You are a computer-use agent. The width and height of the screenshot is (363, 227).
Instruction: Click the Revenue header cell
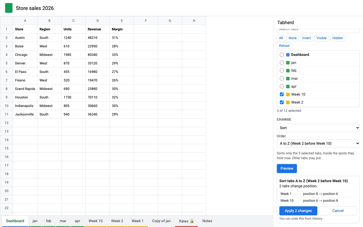point(98,29)
